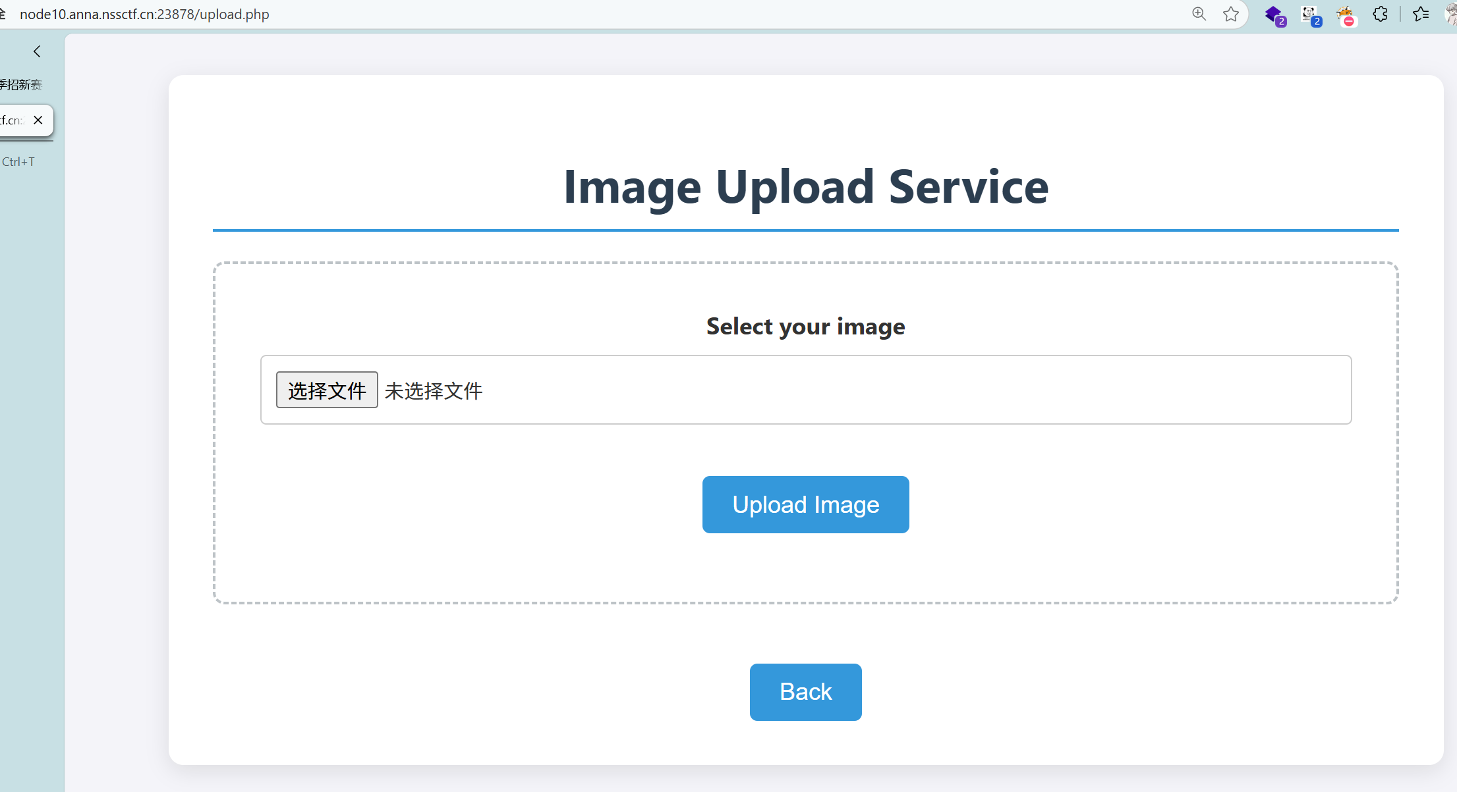Open a new tab via Ctrl+T entry
Image resolution: width=1457 pixels, height=792 pixels.
[x=18, y=161]
